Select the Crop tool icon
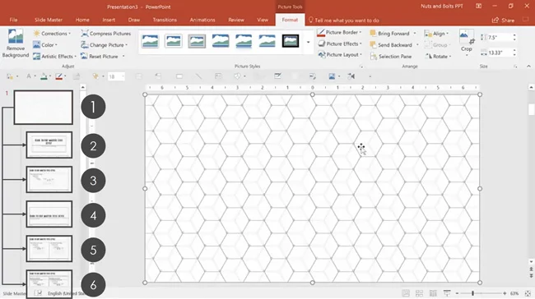The height and width of the screenshot is (299, 535). click(466, 37)
